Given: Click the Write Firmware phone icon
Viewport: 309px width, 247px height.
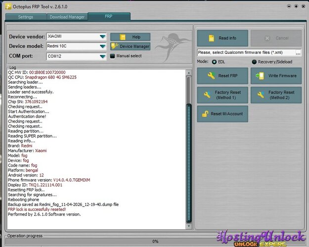Looking at the screenshot, I should (259, 76).
